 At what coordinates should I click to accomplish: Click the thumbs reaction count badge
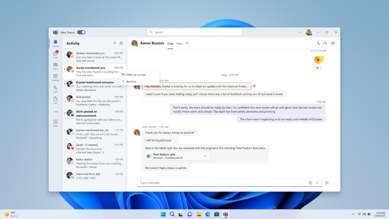click(318, 68)
